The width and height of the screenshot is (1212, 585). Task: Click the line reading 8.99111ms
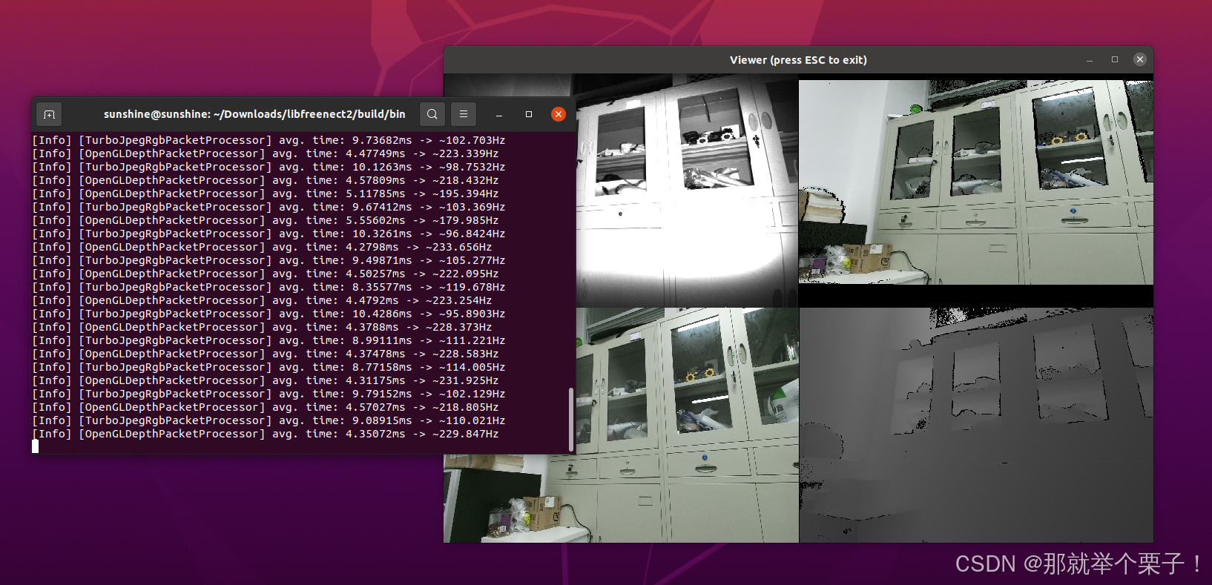coord(269,340)
